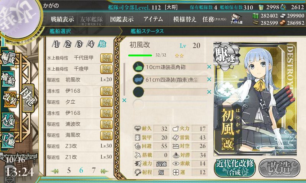The height and width of the screenshot is (183, 306).
Task: Jump to ship list page 7
Action: (x=93, y=170)
